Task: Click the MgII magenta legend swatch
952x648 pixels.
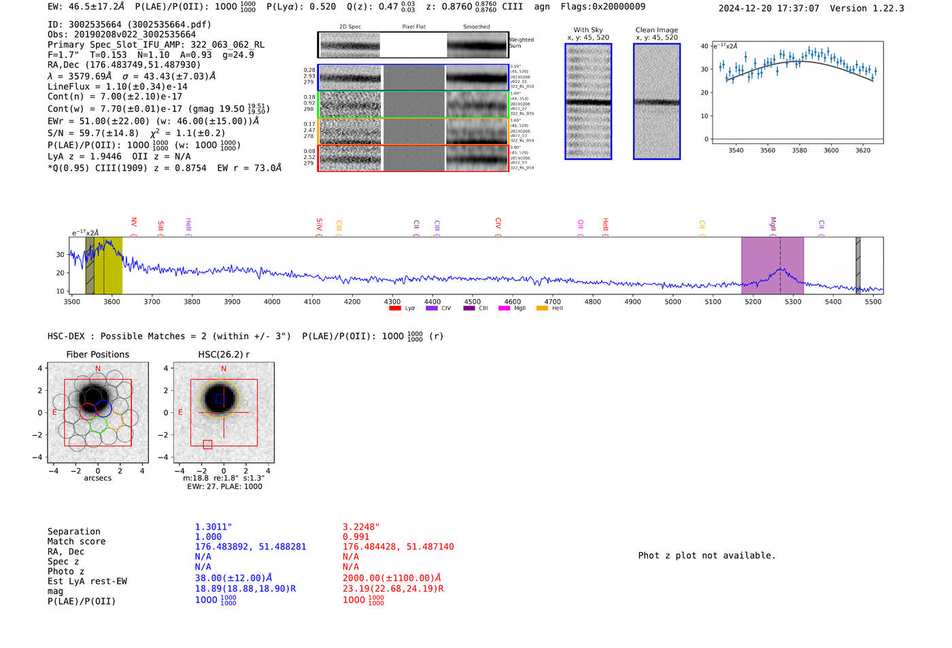Action: 505,308
